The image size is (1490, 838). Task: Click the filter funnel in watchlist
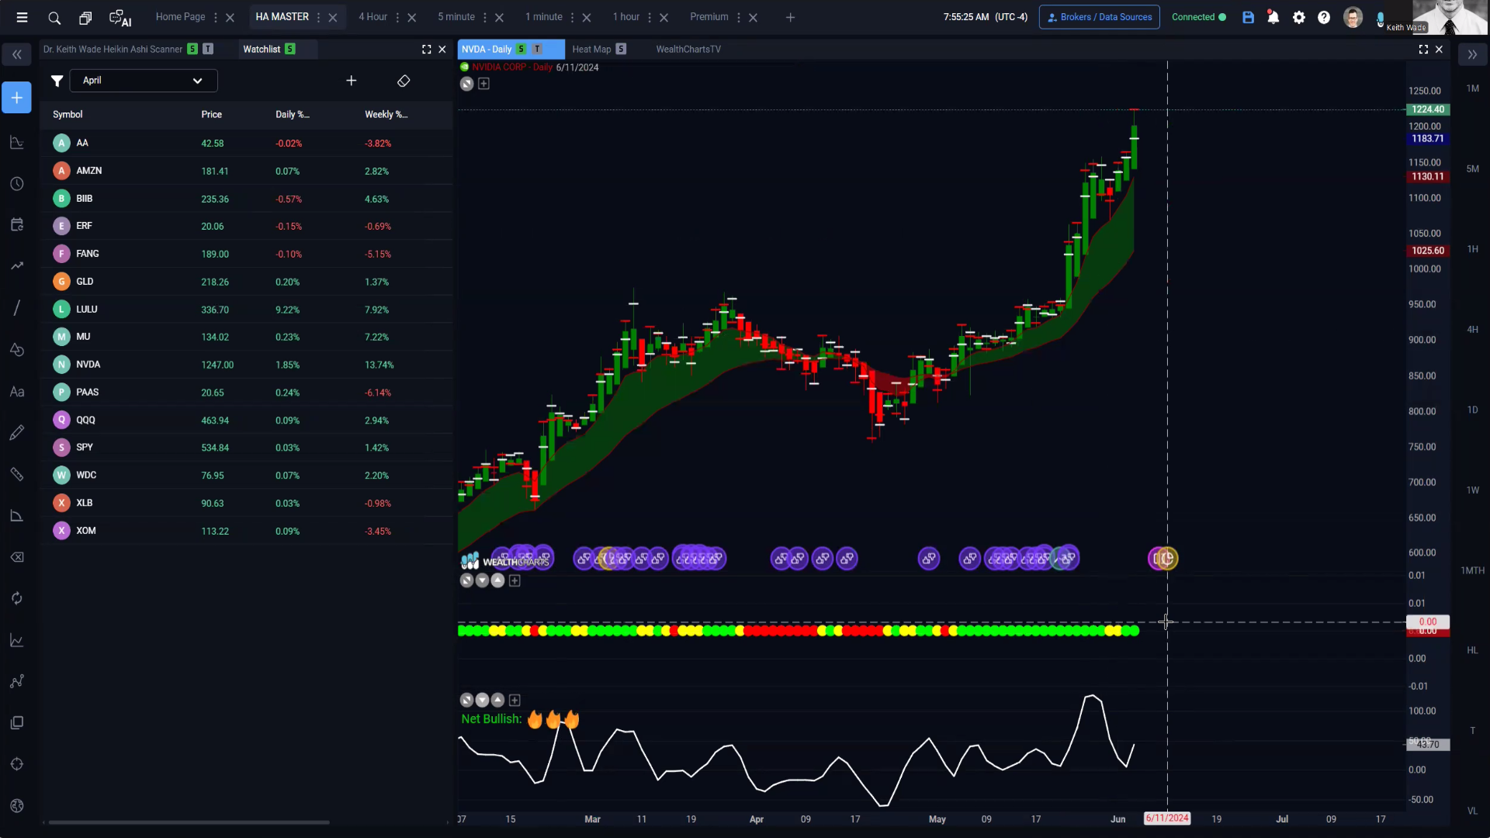coord(57,81)
